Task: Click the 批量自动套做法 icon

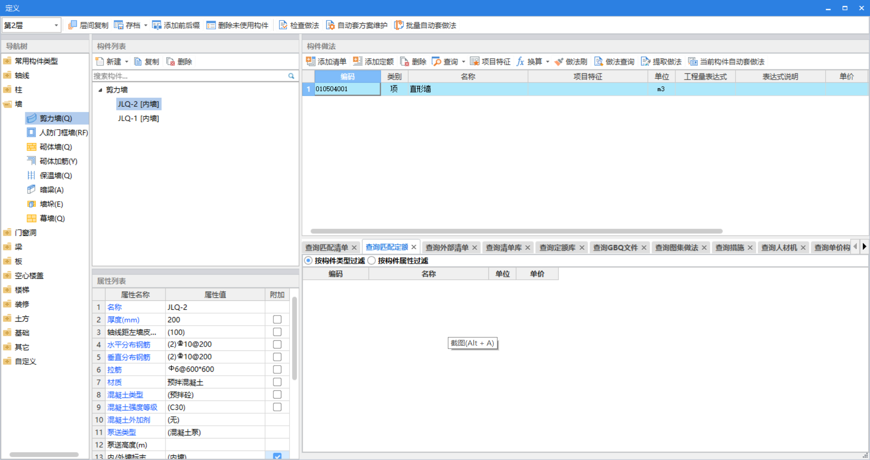Action: [399, 25]
